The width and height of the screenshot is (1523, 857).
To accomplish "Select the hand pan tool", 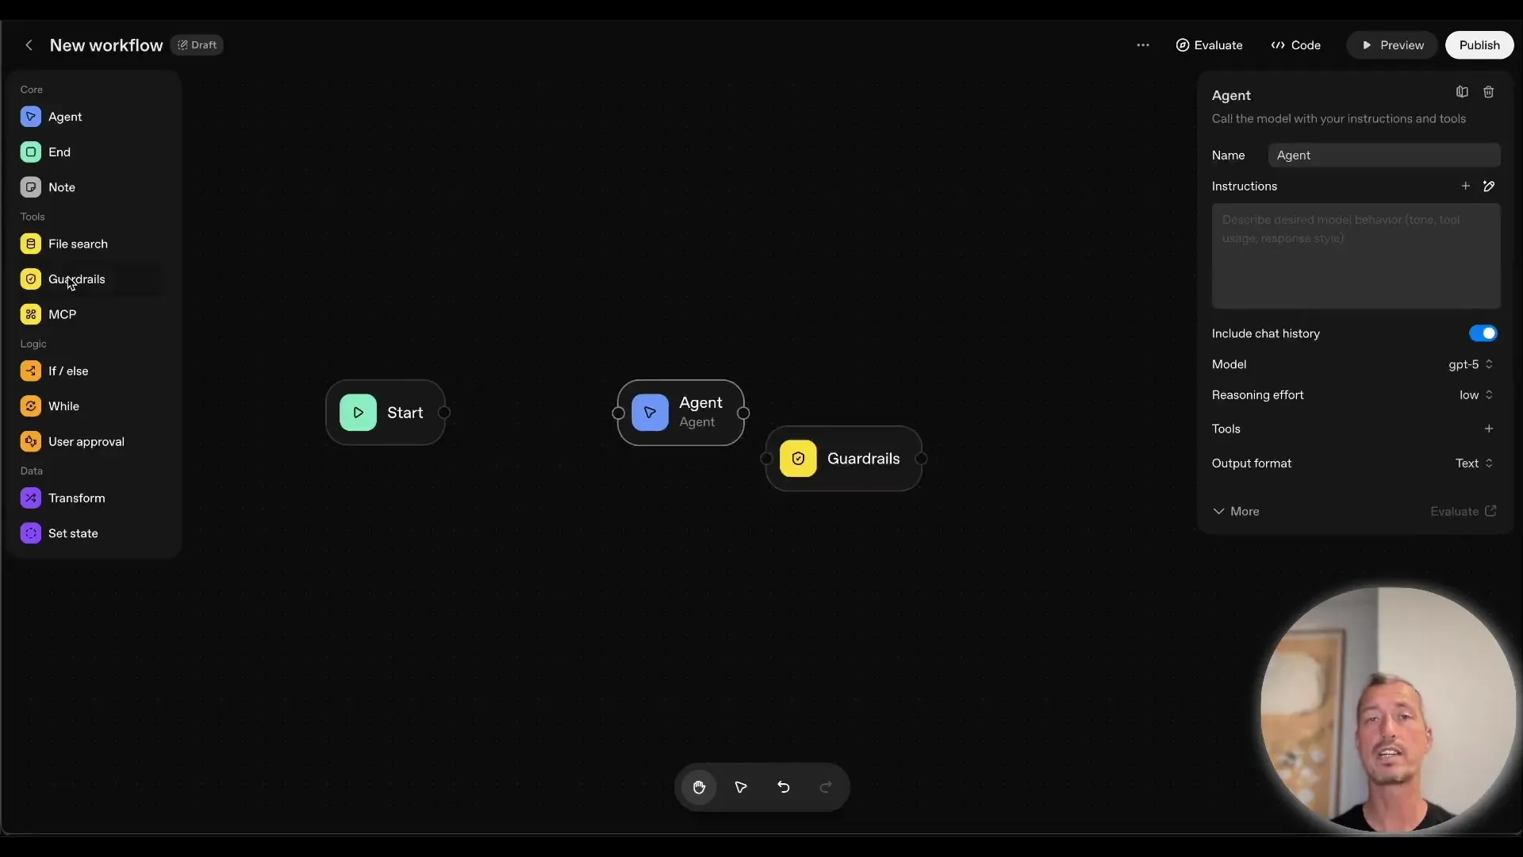I will click(x=699, y=787).
